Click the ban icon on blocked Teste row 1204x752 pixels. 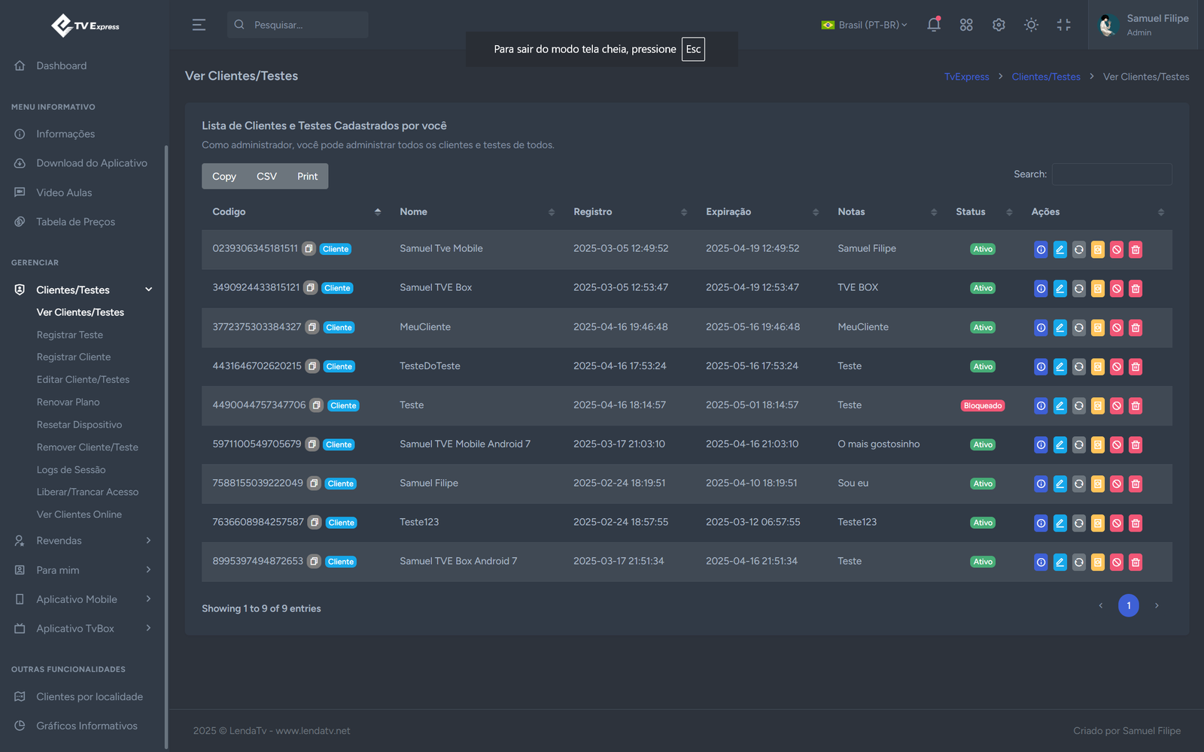1117,406
